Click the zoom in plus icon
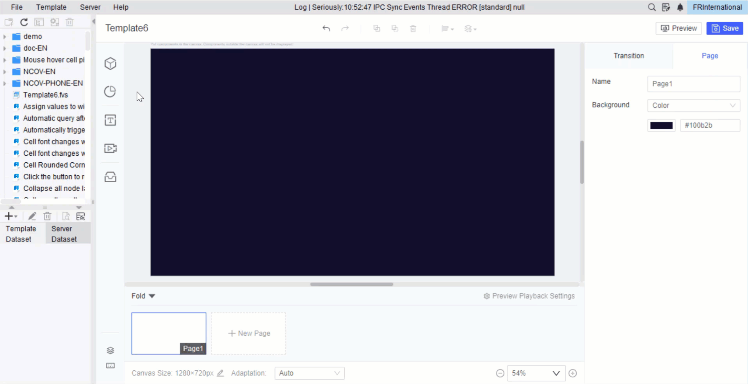The width and height of the screenshot is (748, 384). [573, 373]
